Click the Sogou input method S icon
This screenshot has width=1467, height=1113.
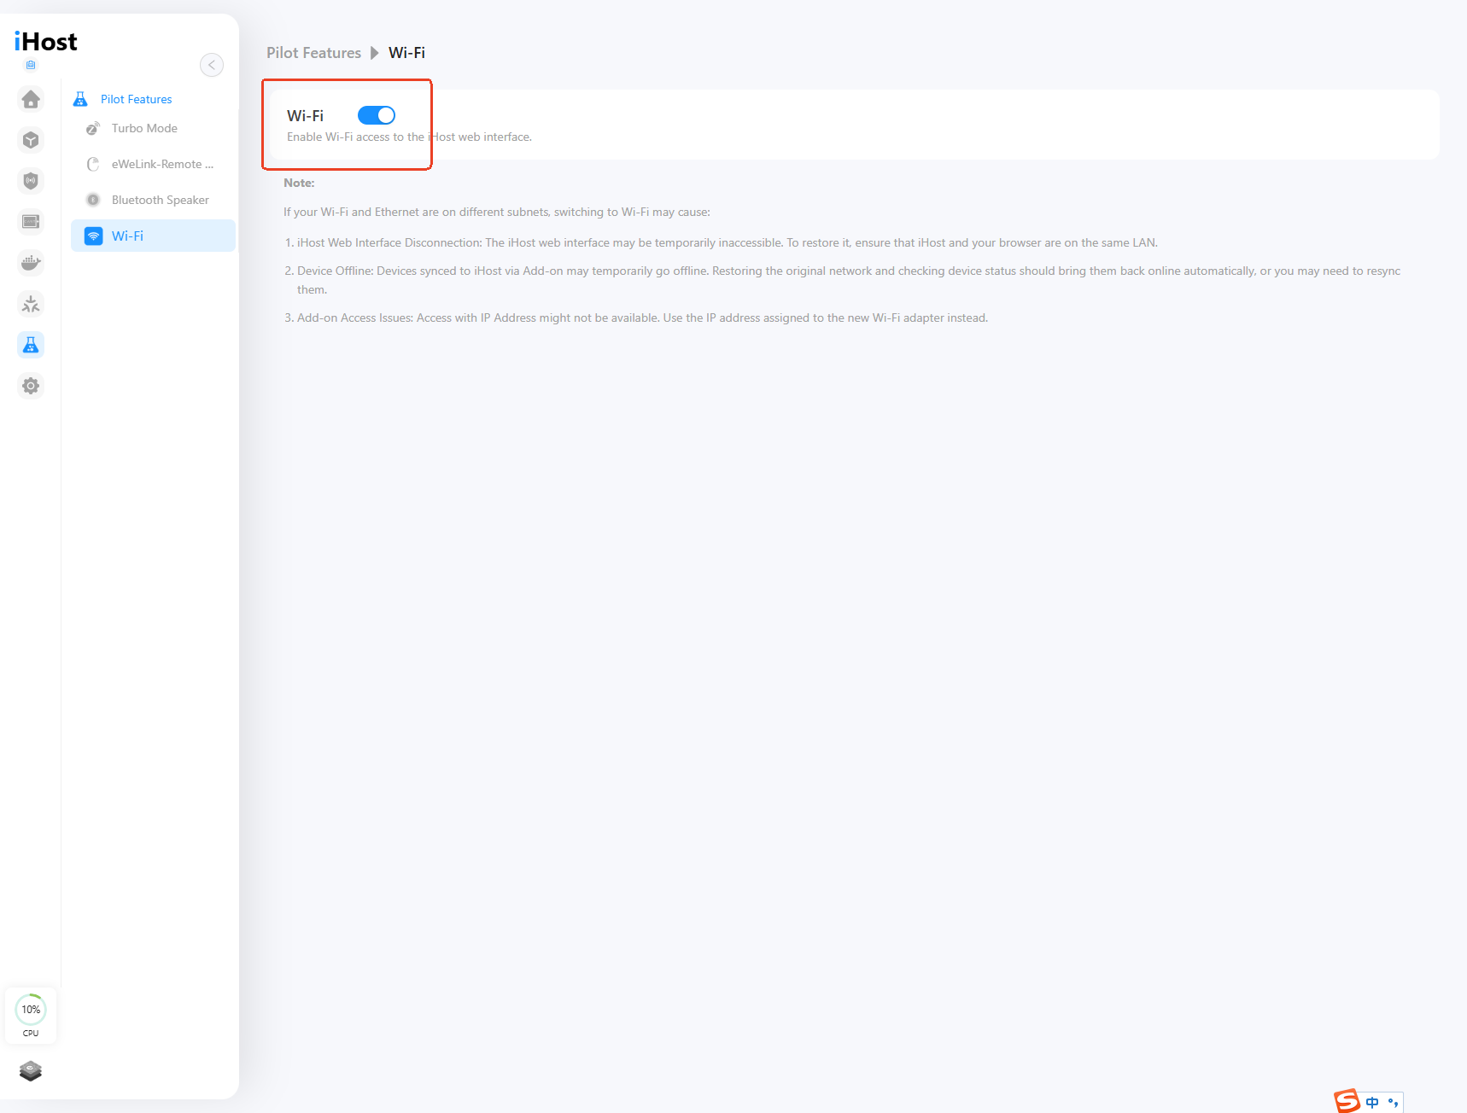click(1347, 1101)
